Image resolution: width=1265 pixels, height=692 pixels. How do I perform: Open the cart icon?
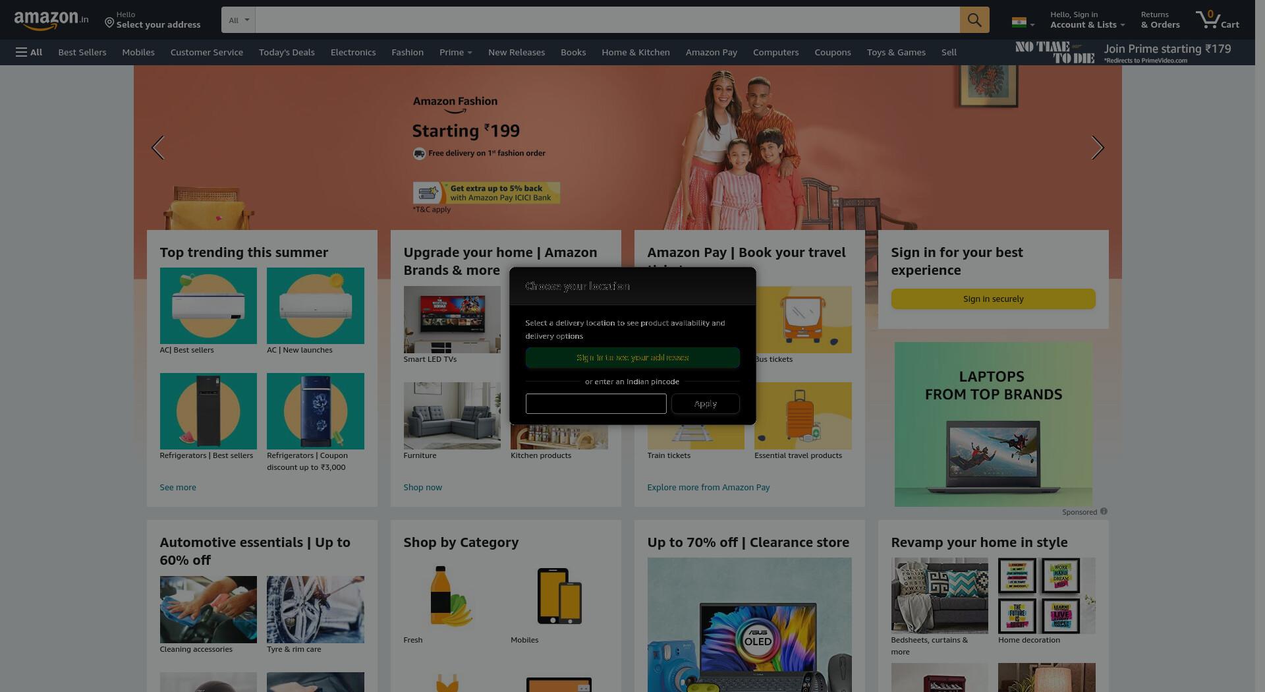pyautogui.click(x=1217, y=20)
